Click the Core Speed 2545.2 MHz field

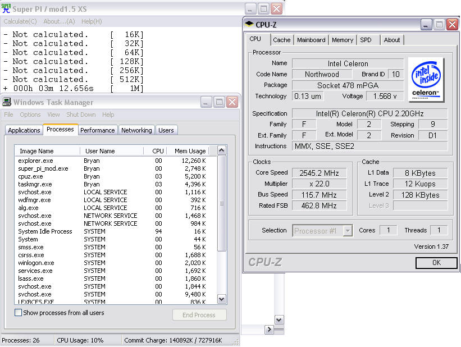coord(319,173)
